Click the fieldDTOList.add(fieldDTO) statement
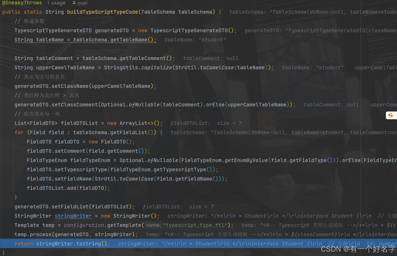397x256 pixels. point(68,188)
